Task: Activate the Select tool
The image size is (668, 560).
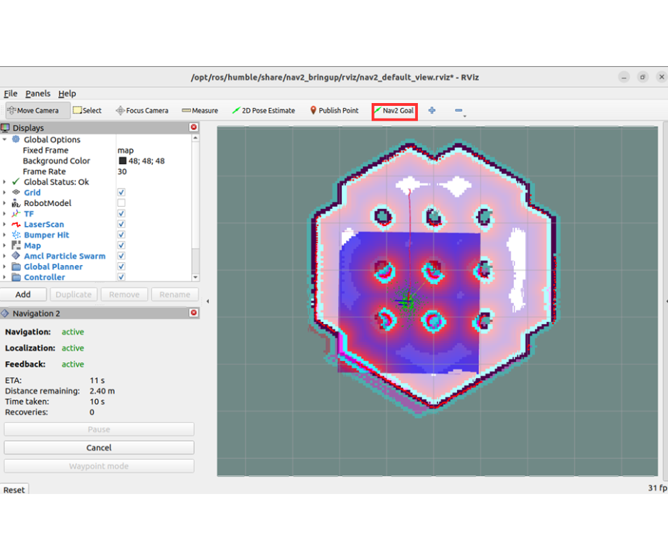Action: click(x=87, y=111)
